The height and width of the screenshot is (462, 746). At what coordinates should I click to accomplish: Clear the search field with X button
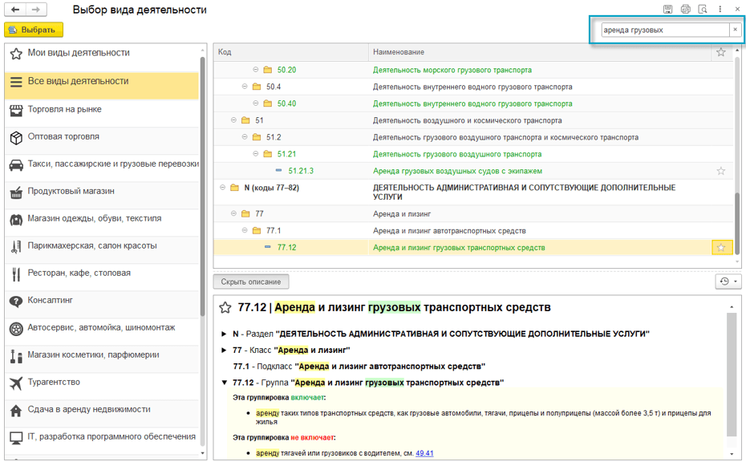(734, 30)
